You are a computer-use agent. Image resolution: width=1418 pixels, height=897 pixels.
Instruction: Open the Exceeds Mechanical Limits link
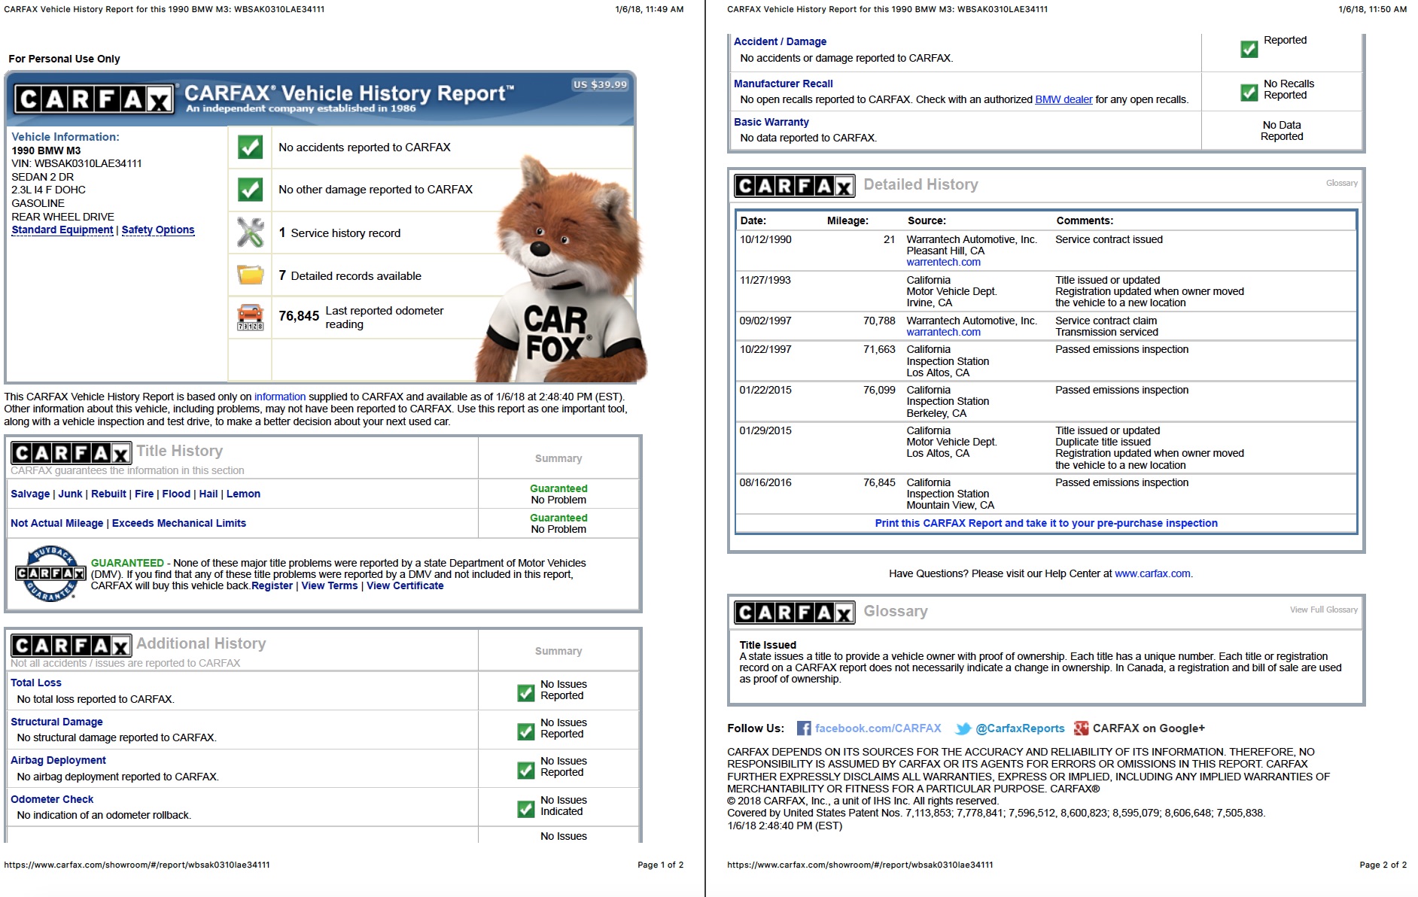click(x=179, y=523)
